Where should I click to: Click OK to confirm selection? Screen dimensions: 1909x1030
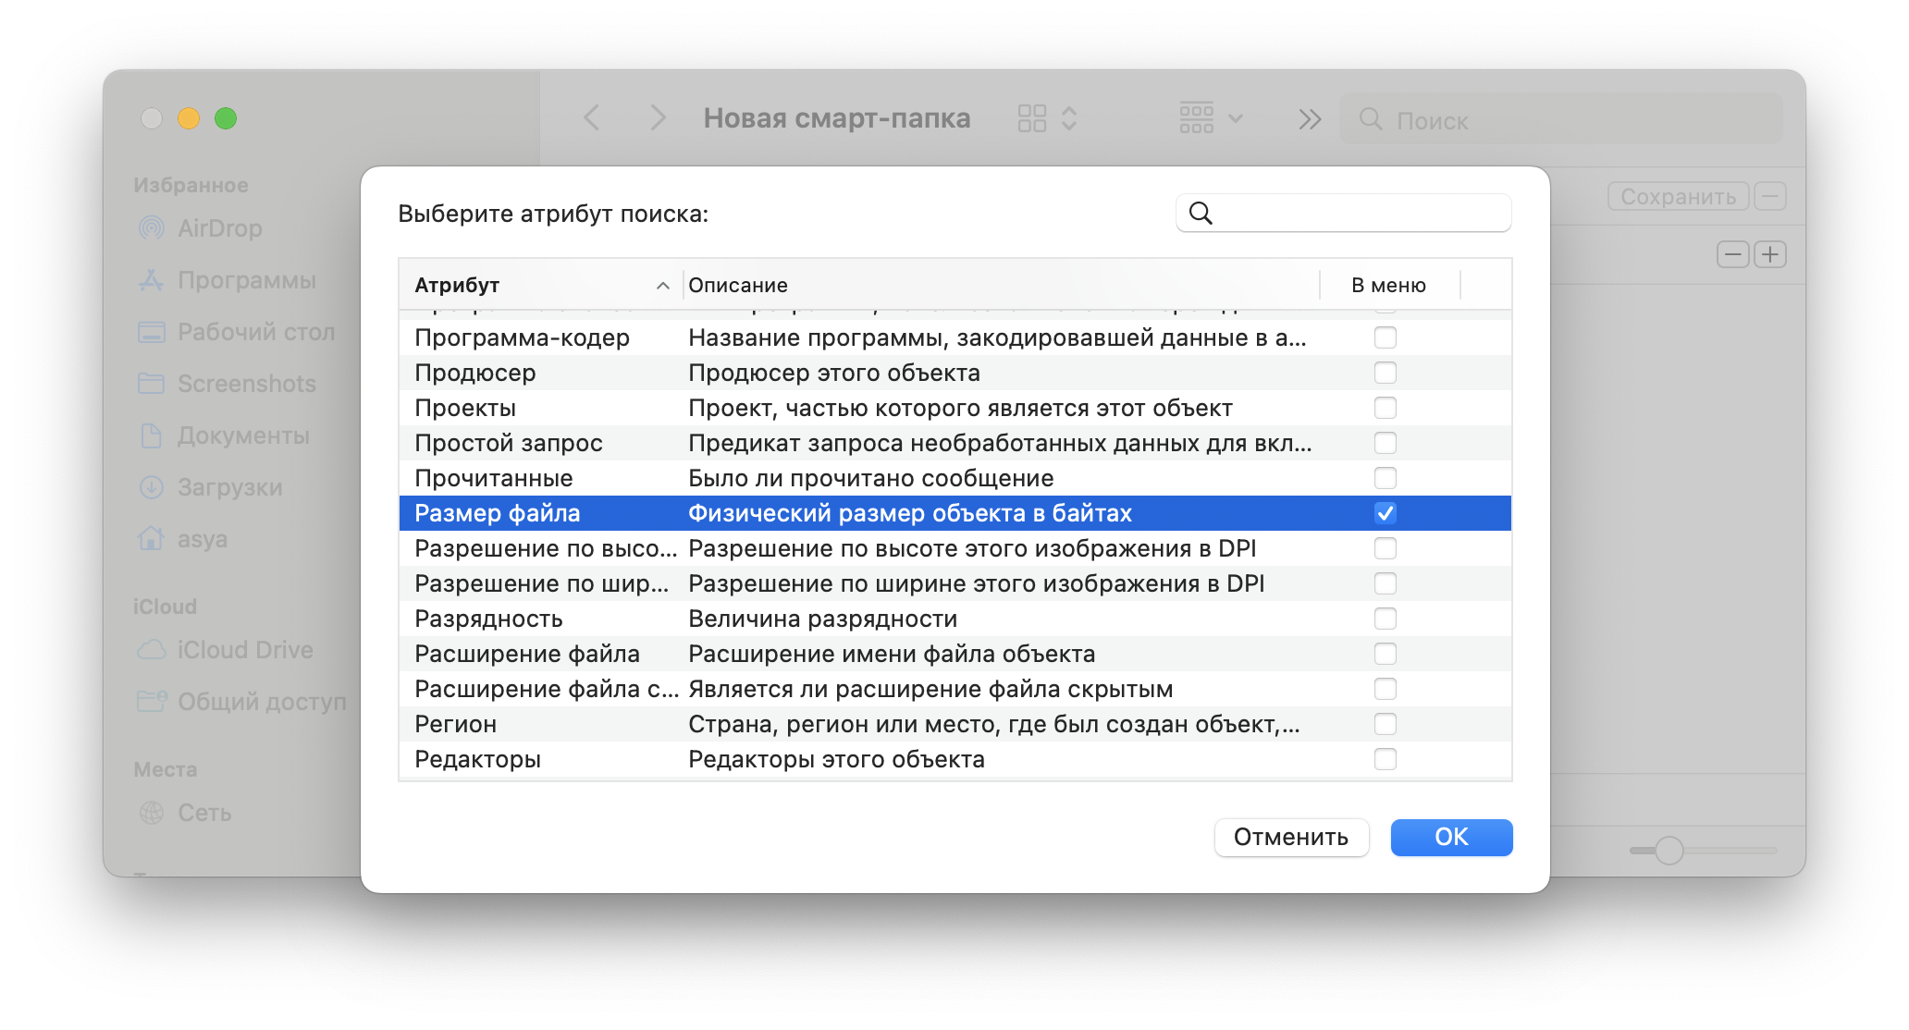[1452, 835]
